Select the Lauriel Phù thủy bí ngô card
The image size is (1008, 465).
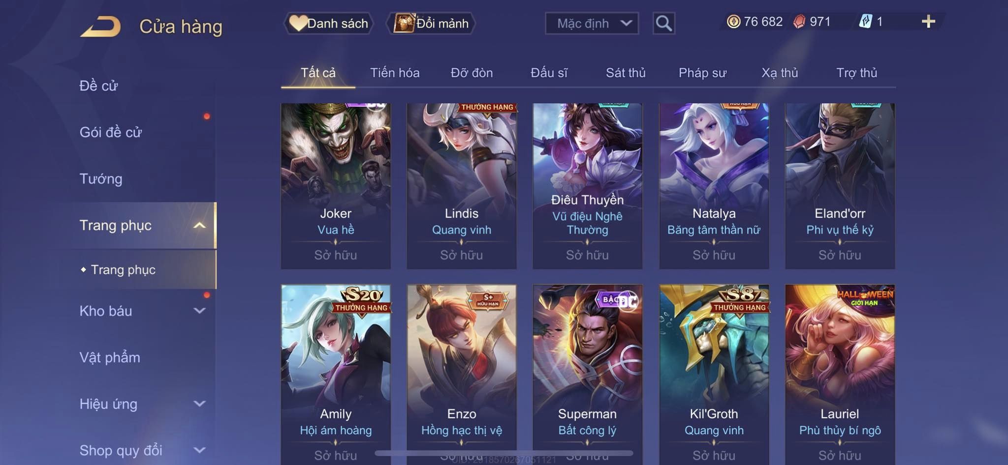coord(840,375)
